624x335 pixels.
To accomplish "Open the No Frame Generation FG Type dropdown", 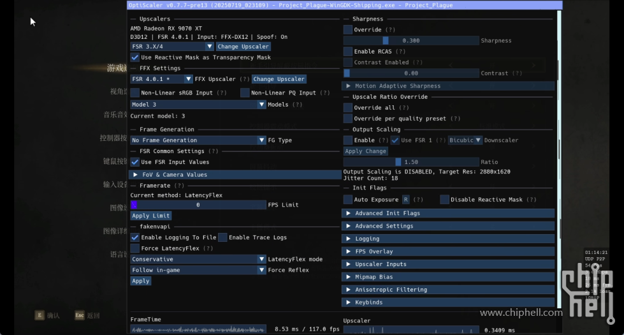I will coord(198,140).
